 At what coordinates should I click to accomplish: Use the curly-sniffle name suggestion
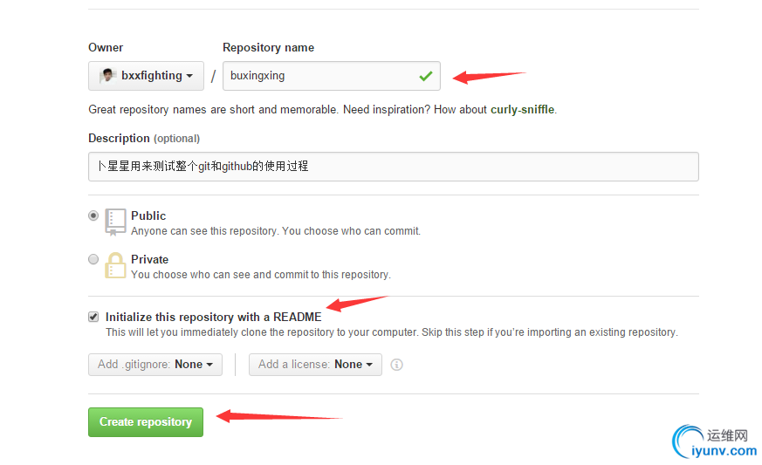click(x=523, y=109)
